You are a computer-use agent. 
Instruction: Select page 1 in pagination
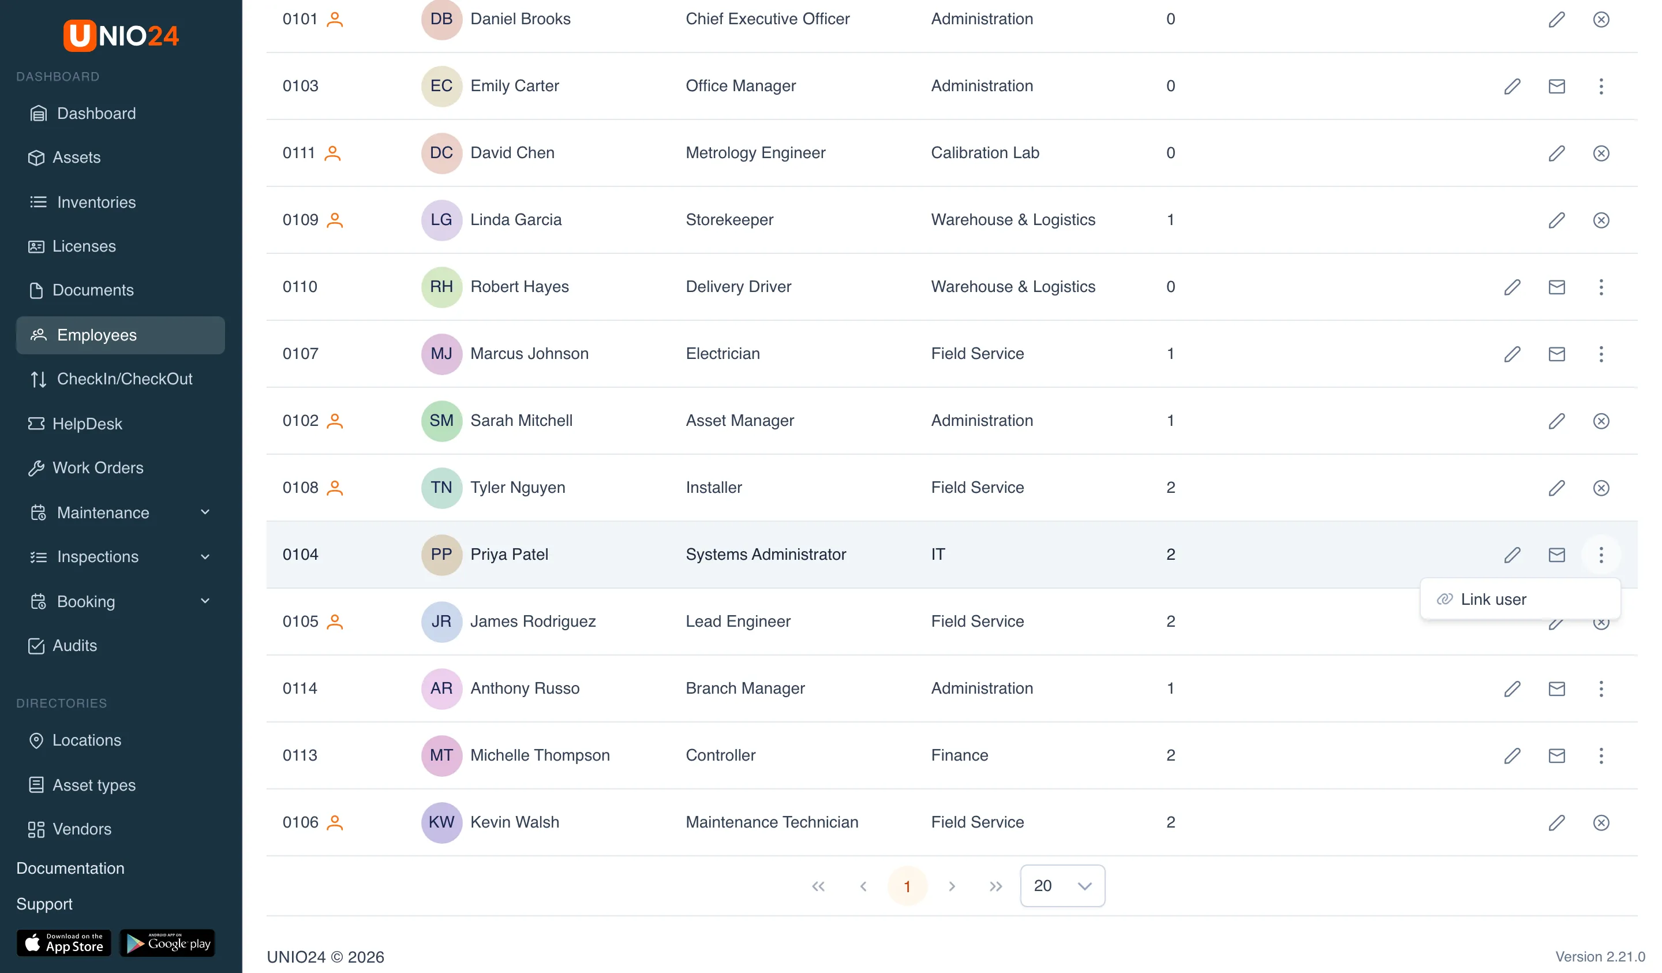907,886
